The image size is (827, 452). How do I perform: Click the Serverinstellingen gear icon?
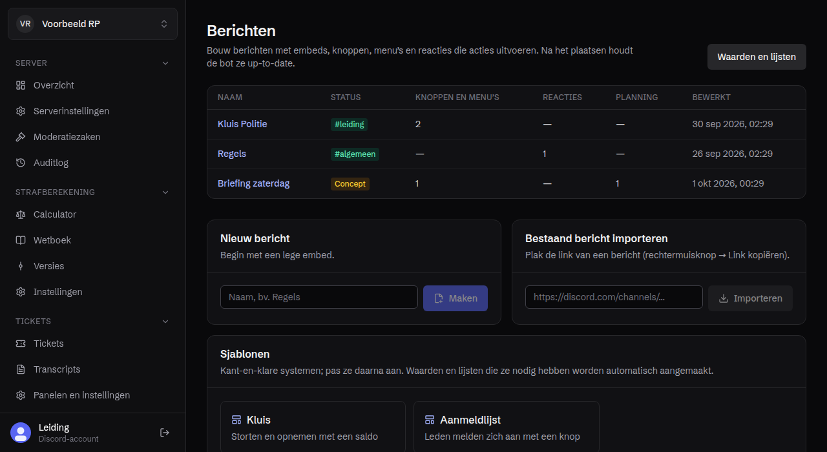21,111
